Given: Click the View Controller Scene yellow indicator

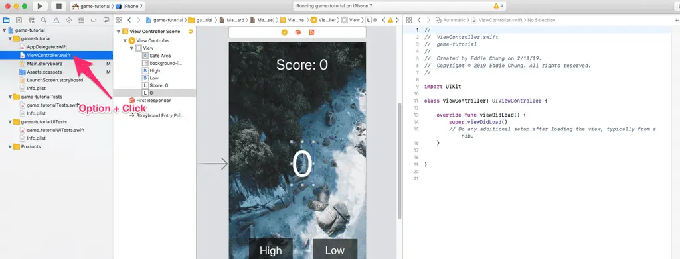Looking at the screenshot, I should (x=191, y=32).
